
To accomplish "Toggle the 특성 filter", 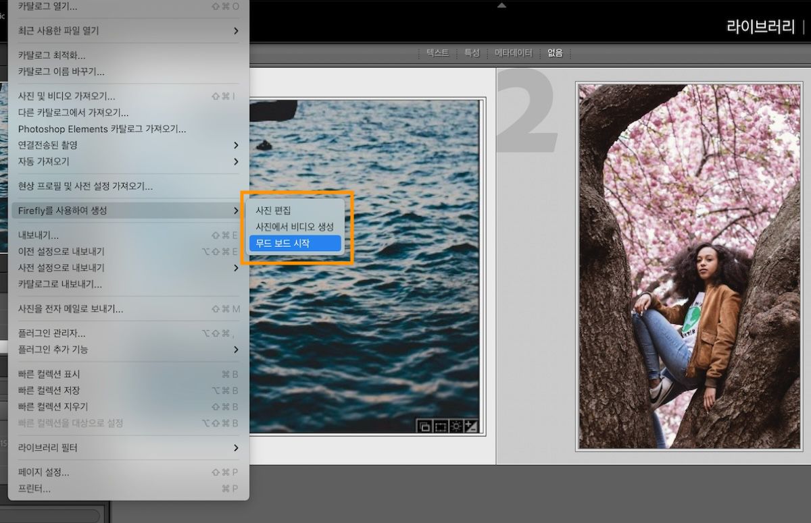I will point(472,53).
